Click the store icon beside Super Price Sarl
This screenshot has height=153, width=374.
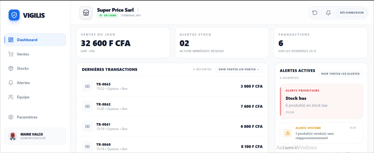86,13
